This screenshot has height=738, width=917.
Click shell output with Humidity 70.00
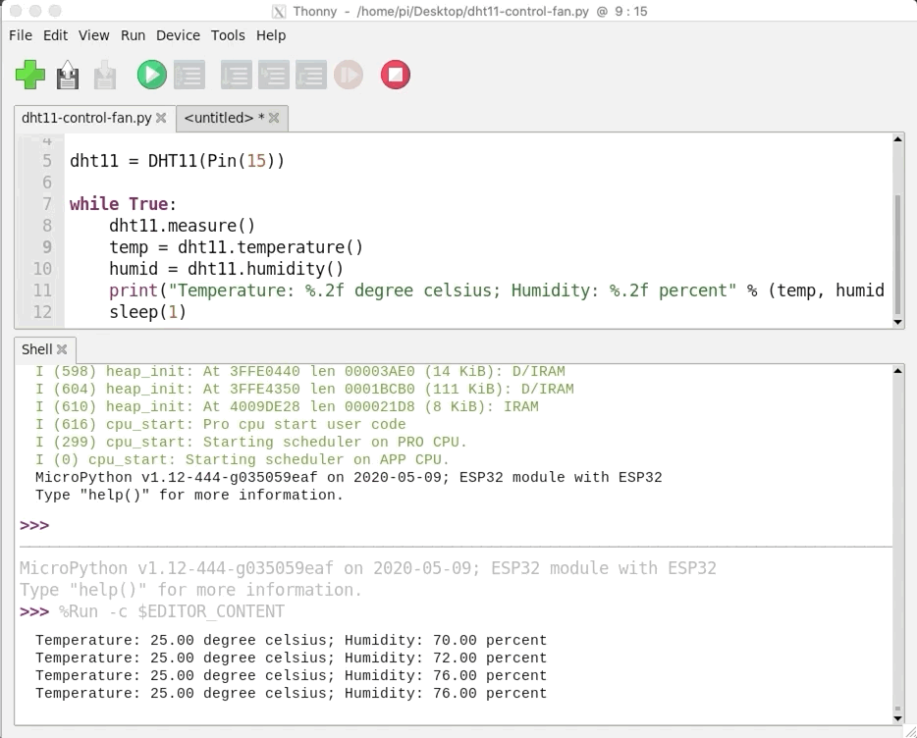pos(291,640)
